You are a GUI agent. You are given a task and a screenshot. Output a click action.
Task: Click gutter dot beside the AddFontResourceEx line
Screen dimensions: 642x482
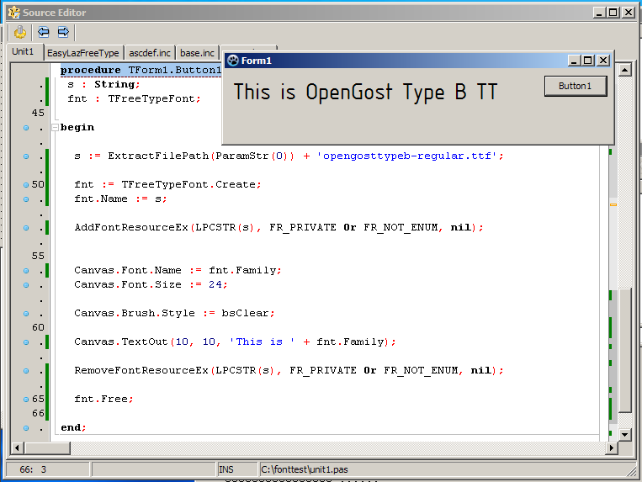[26, 227]
